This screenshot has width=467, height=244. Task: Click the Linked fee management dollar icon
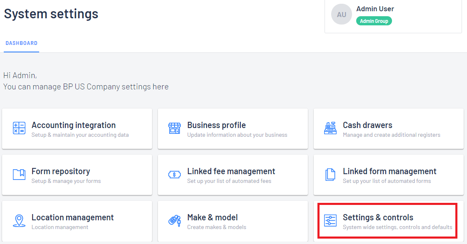(175, 175)
